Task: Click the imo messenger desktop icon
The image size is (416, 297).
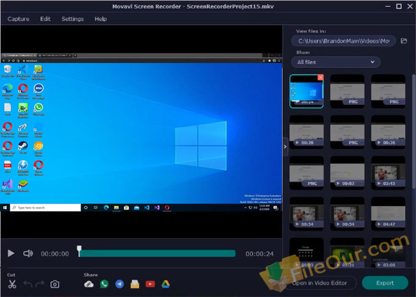Action: pyautogui.click(x=39, y=90)
